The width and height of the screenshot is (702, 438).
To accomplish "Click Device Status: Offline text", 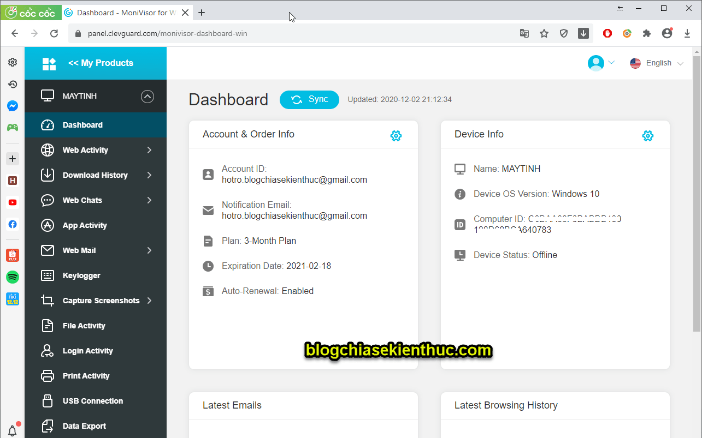I will tap(515, 255).
